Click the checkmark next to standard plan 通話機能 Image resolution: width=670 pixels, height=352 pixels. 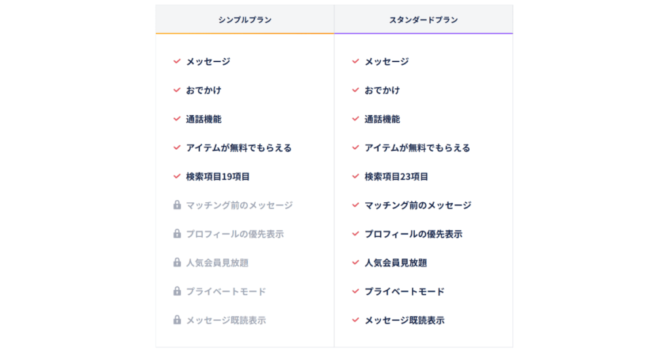(355, 118)
